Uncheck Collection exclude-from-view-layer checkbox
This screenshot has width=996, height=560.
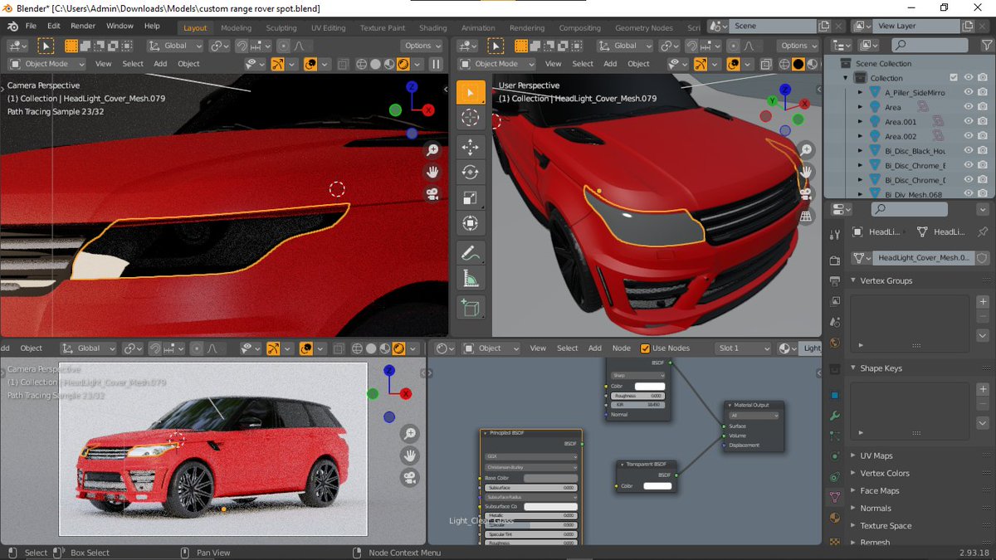click(954, 78)
